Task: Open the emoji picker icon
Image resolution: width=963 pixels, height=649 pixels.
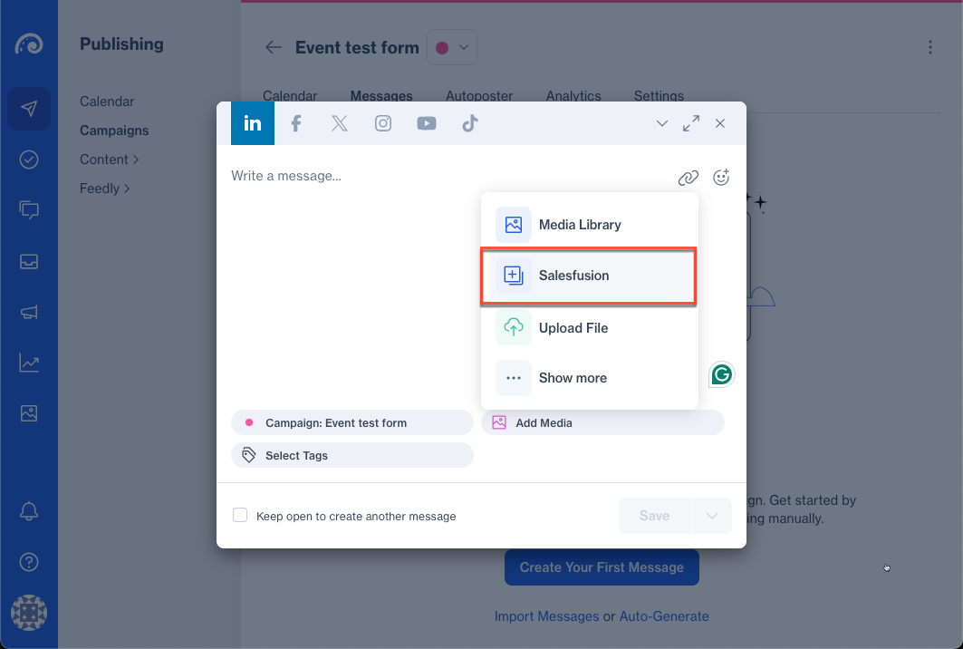Action: [x=721, y=178]
